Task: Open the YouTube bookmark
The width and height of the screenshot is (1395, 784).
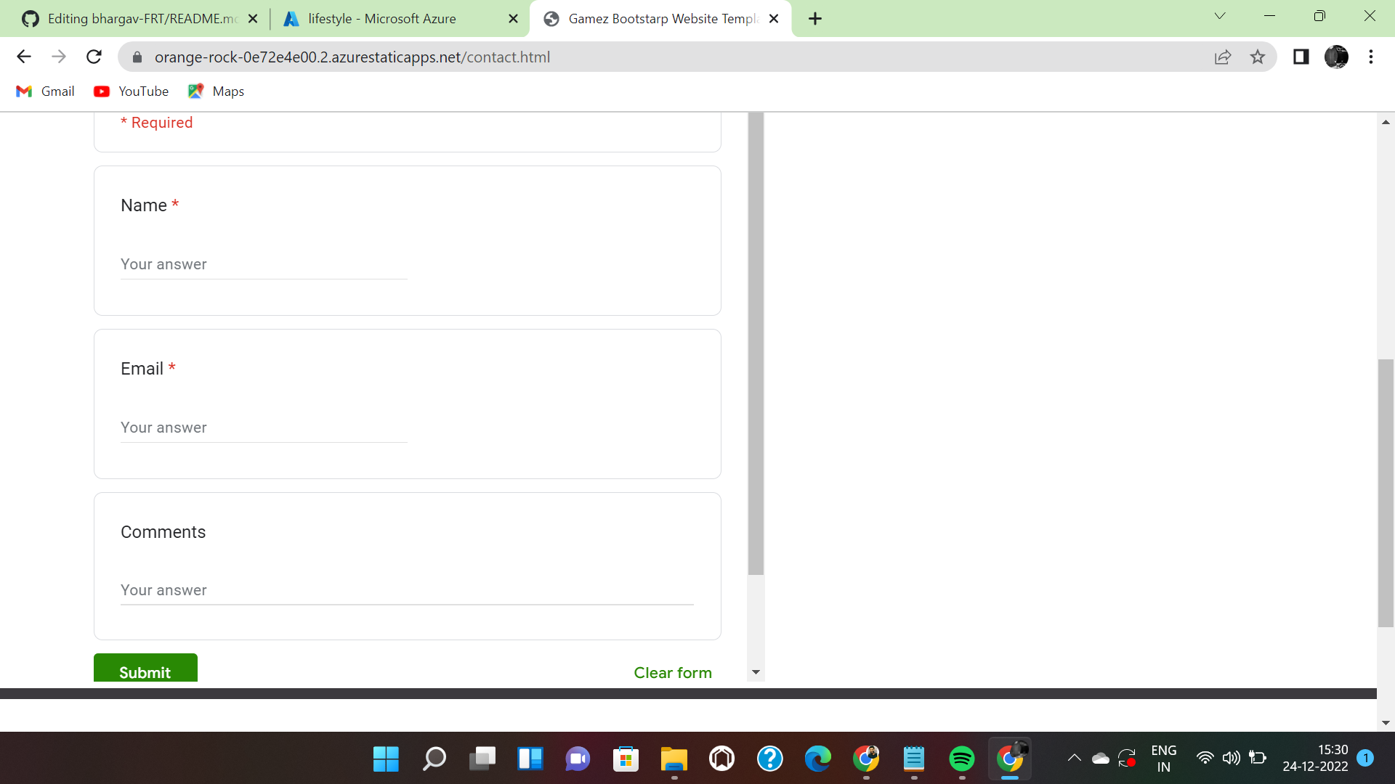Action: pyautogui.click(x=132, y=91)
